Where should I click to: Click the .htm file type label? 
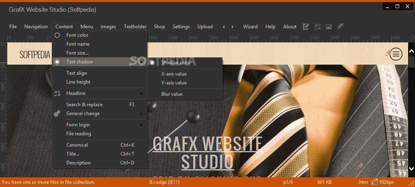[363, 182]
